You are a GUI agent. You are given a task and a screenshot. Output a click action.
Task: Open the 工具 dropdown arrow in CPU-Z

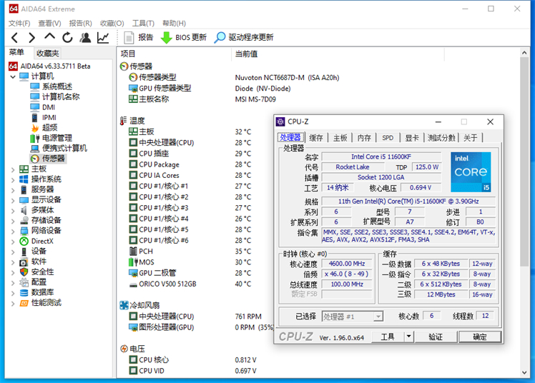408,337
